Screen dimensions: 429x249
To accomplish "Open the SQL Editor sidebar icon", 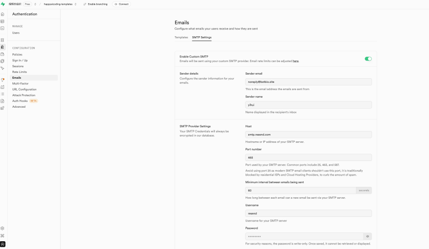I will [3, 28].
